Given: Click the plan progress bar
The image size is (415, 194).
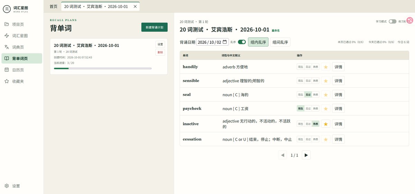Looking at the screenshot, I should pos(103,68).
